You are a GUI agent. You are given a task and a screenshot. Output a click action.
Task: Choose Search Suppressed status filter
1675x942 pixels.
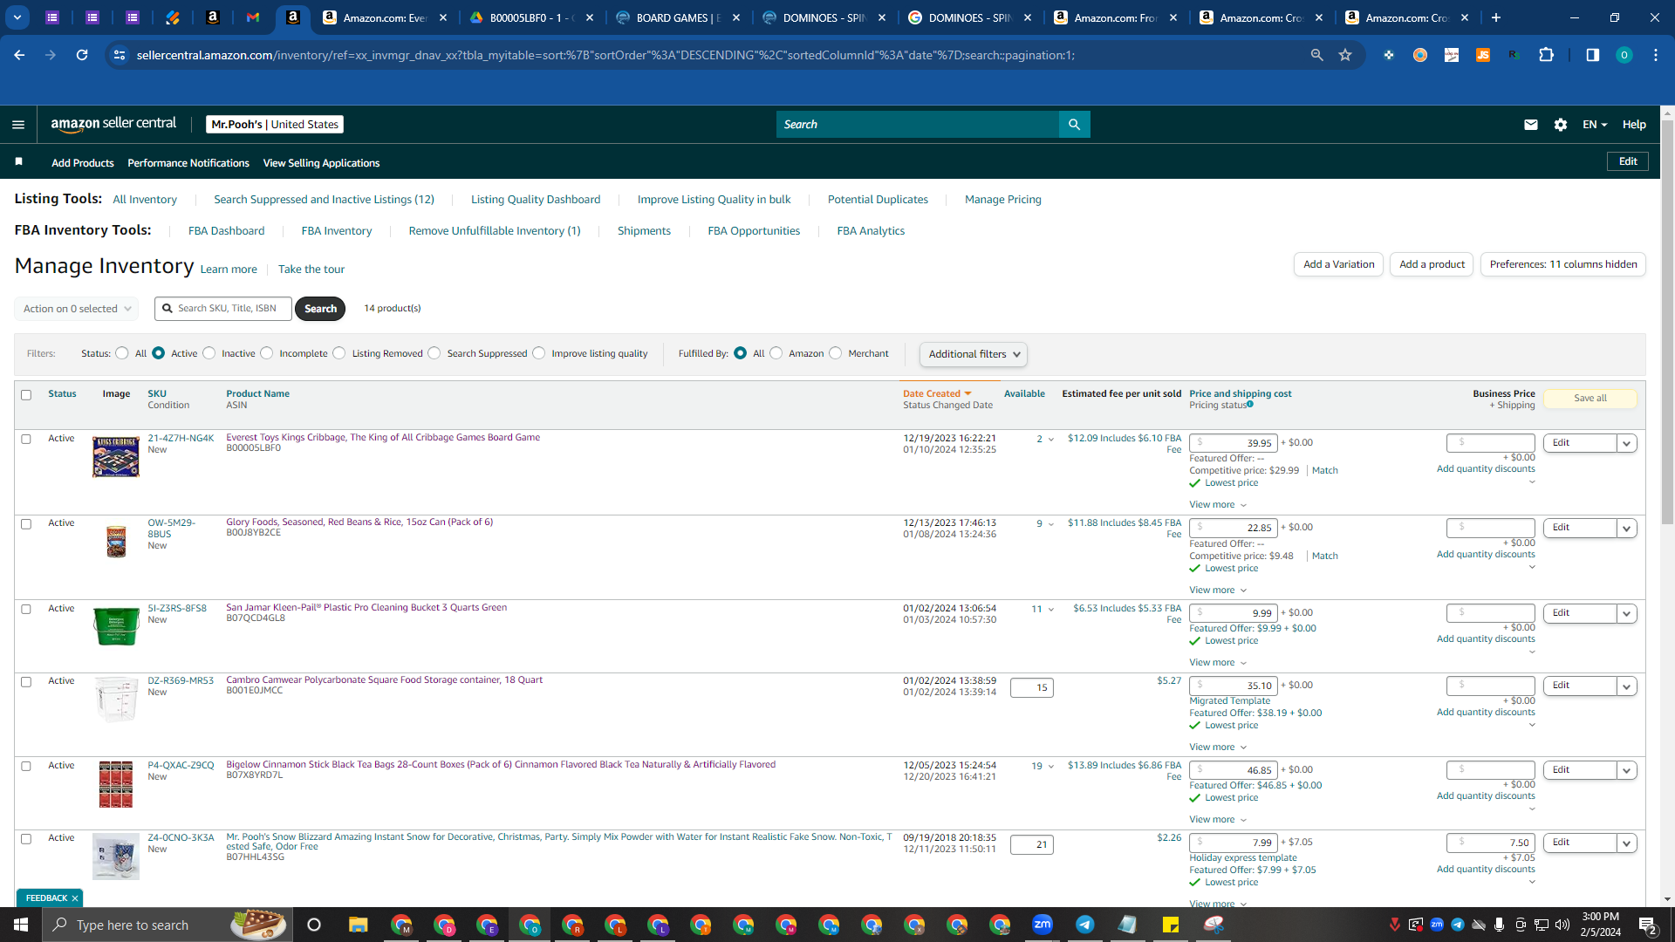(x=434, y=353)
